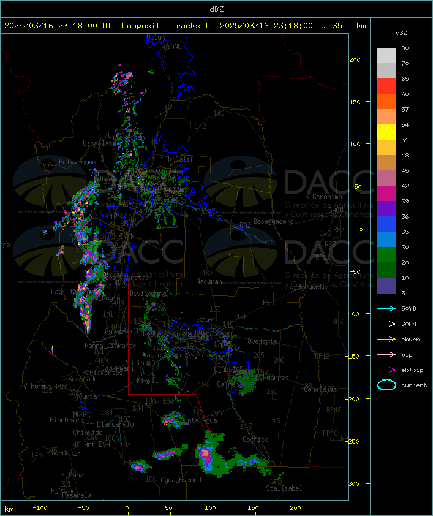Click the -100 tick on bottom km axis
This screenshot has width=433, height=516.
coord(40,508)
